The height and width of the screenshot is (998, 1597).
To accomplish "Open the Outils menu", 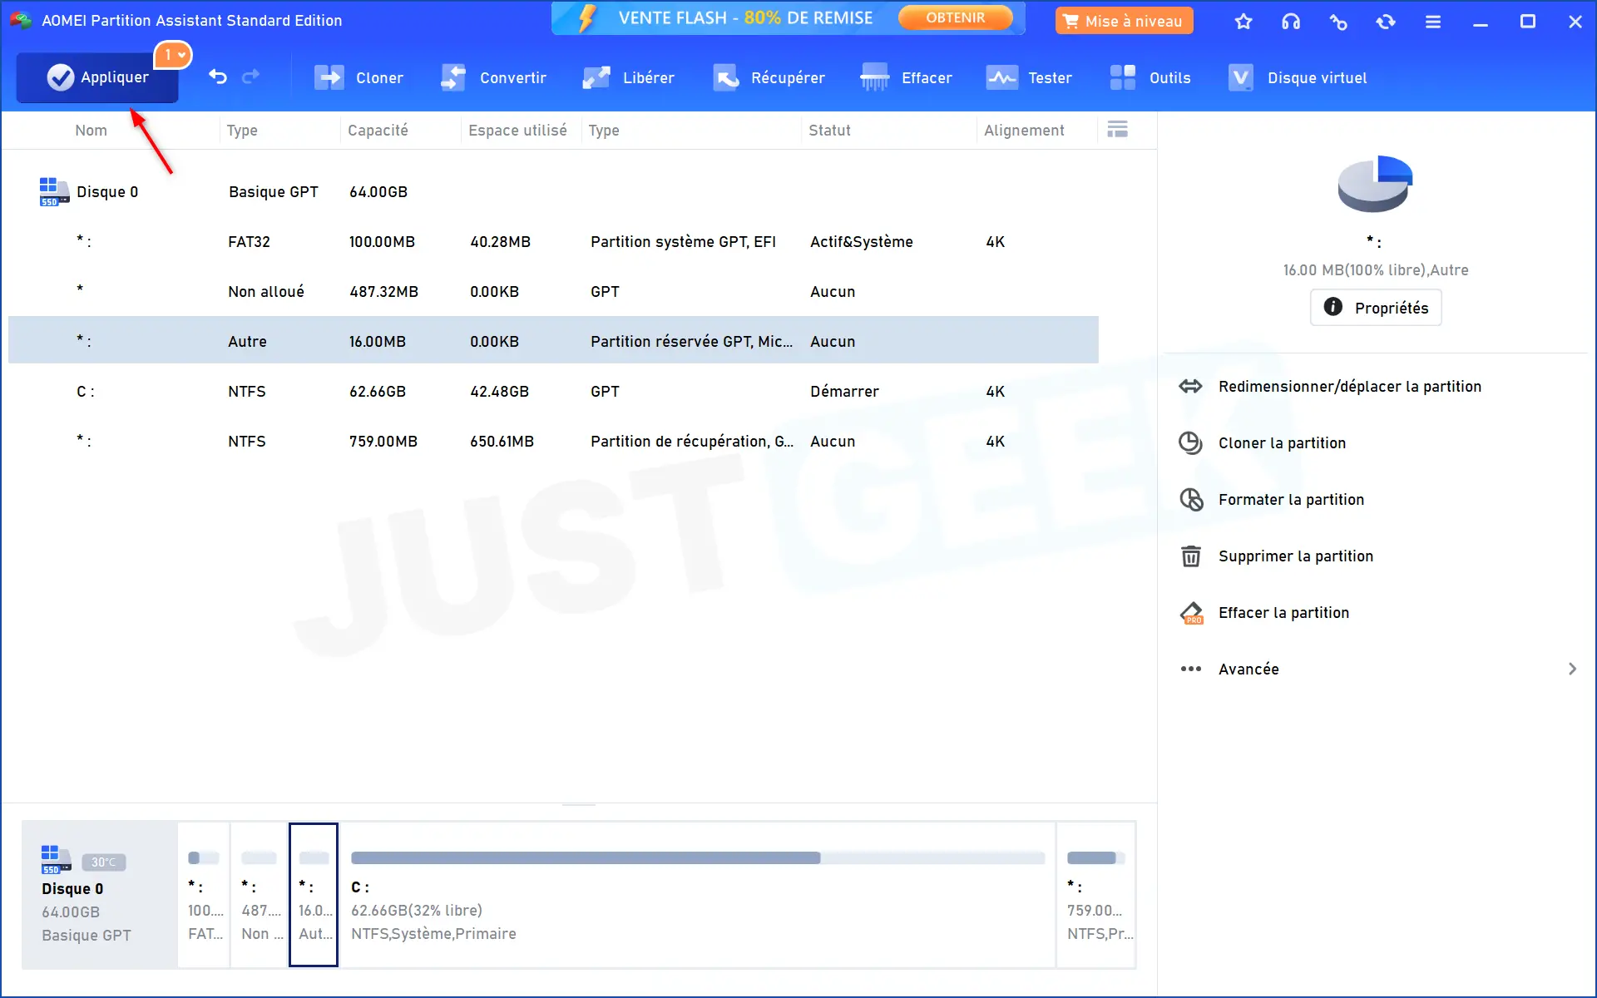I will pos(1150,77).
